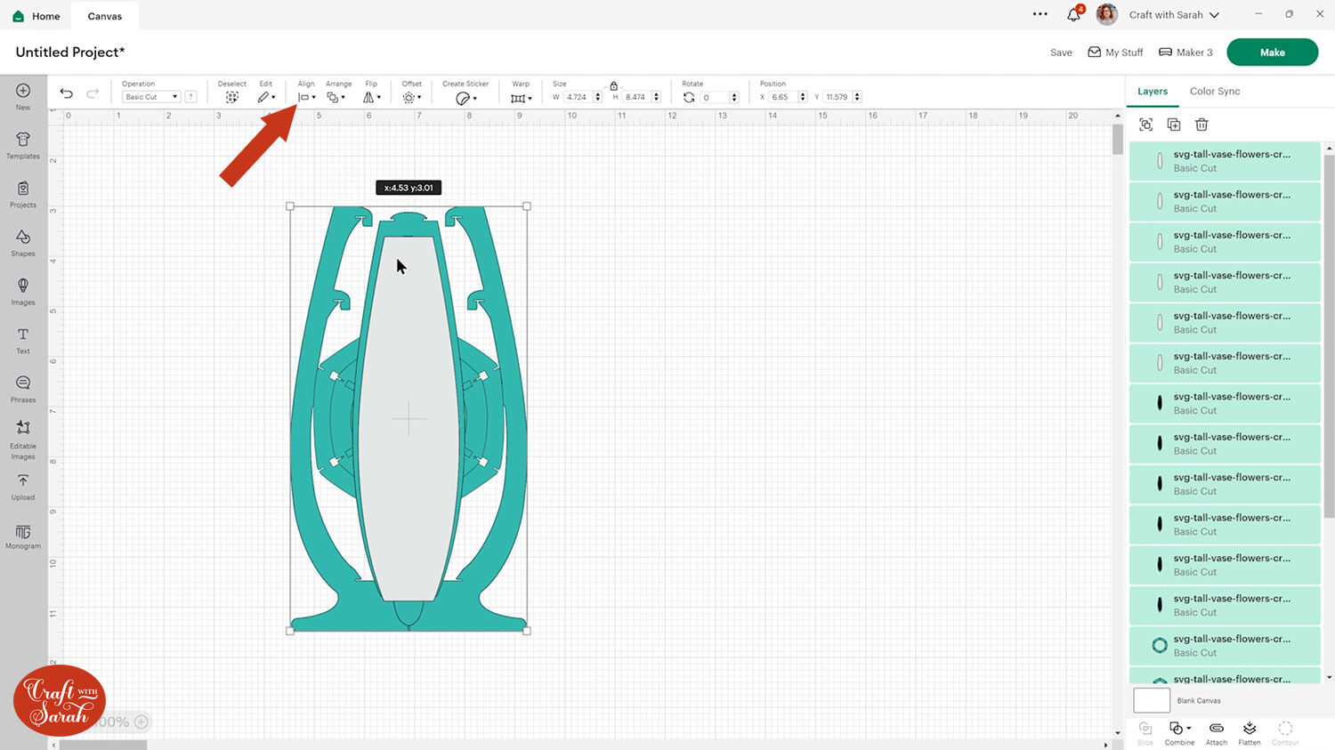The image size is (1335, 750).
Task: Click Save in the header
Action: pyautogui.click(x=1061, y=52)
